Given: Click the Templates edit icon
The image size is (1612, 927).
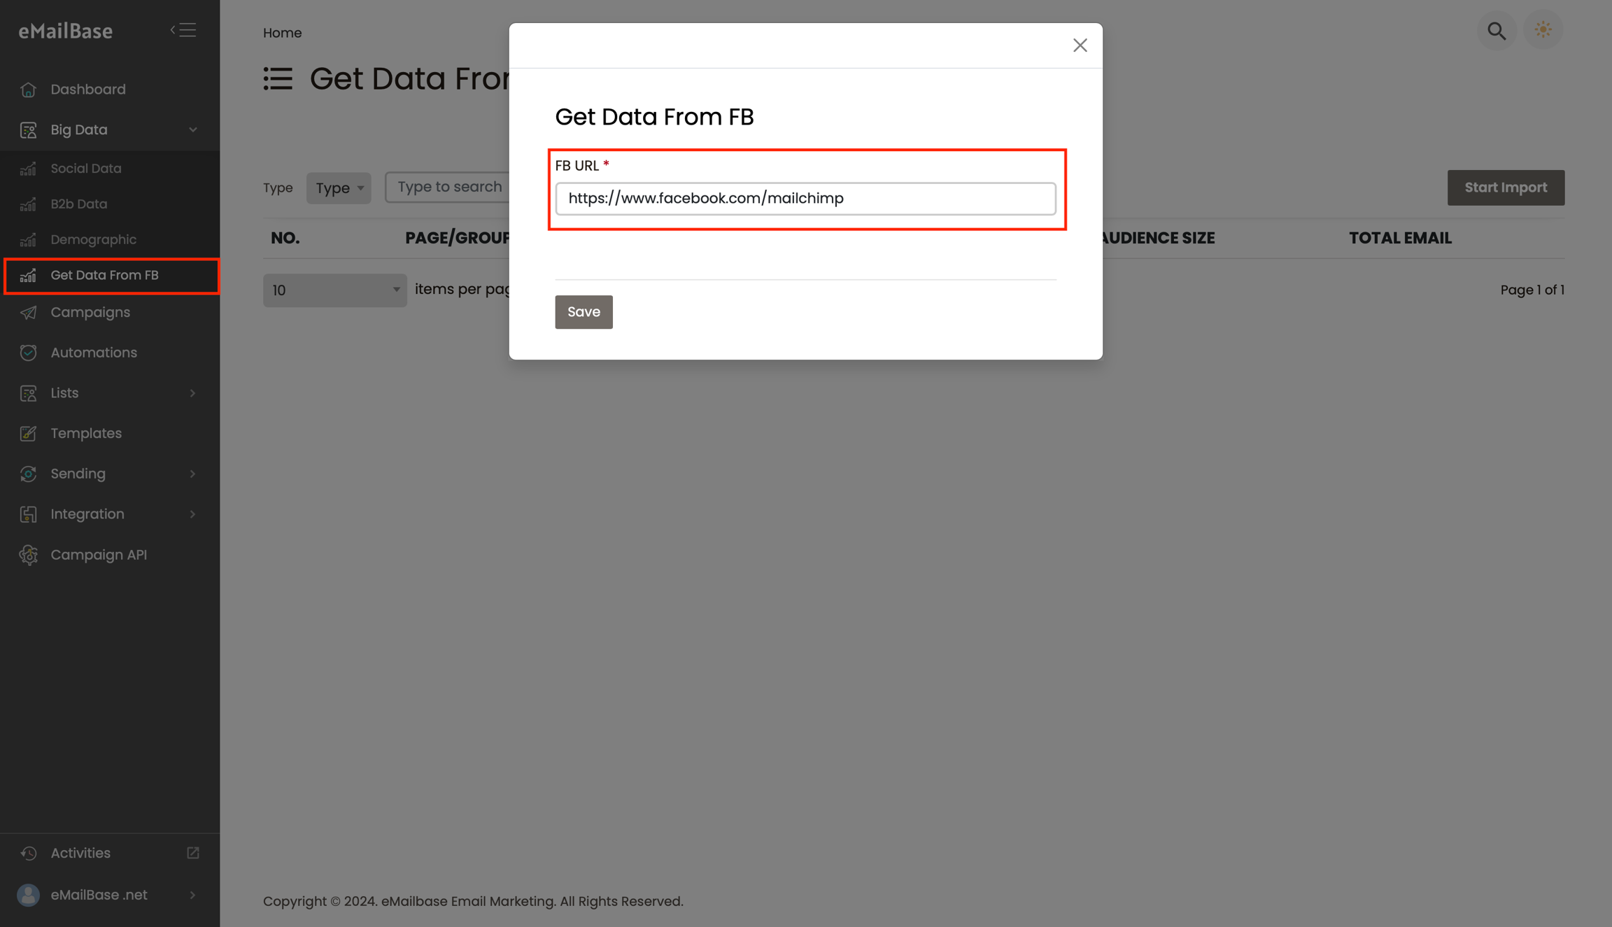Looking at the screenshot, I should tap(29, 434).
